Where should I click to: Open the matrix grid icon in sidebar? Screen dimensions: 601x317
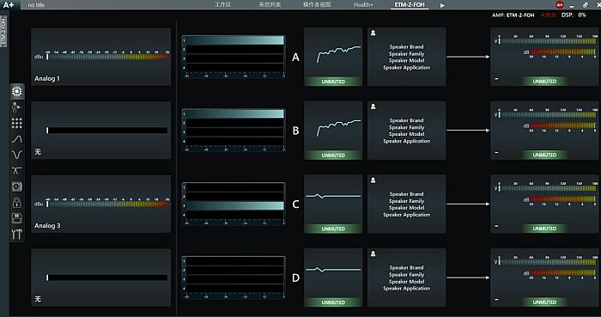pyautogui.click(x=17, y=123)
